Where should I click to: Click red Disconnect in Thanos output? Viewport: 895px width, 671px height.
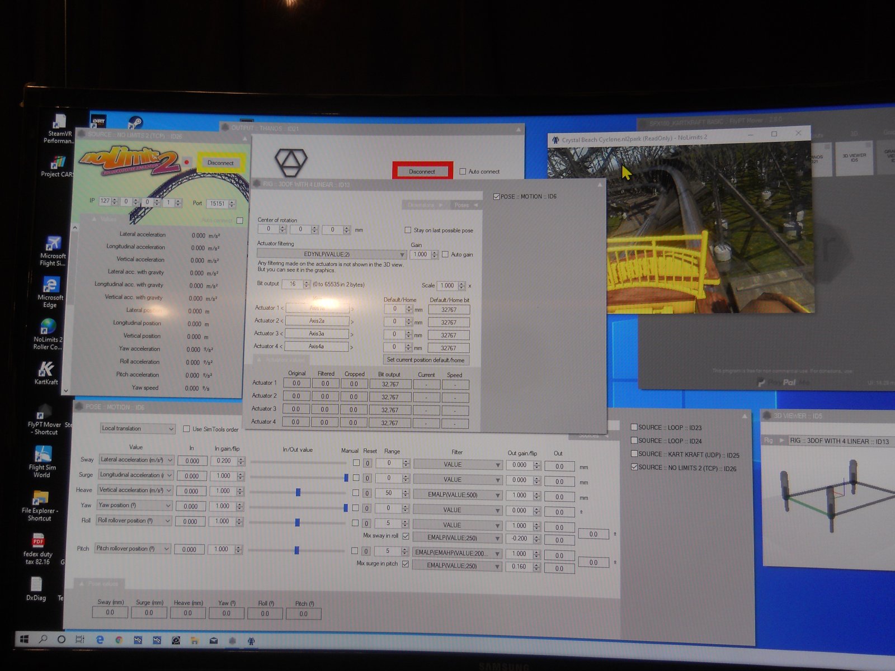(x=422, y=171)
